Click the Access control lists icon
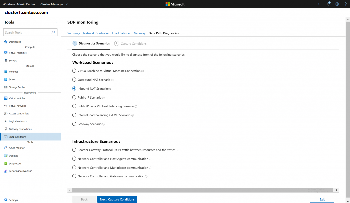This screenshot has height=203, width=350. tap(6, 113)
